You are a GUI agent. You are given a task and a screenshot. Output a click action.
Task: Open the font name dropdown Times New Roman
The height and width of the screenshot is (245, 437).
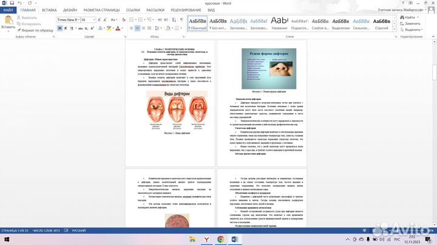click(x=79, y=20)
